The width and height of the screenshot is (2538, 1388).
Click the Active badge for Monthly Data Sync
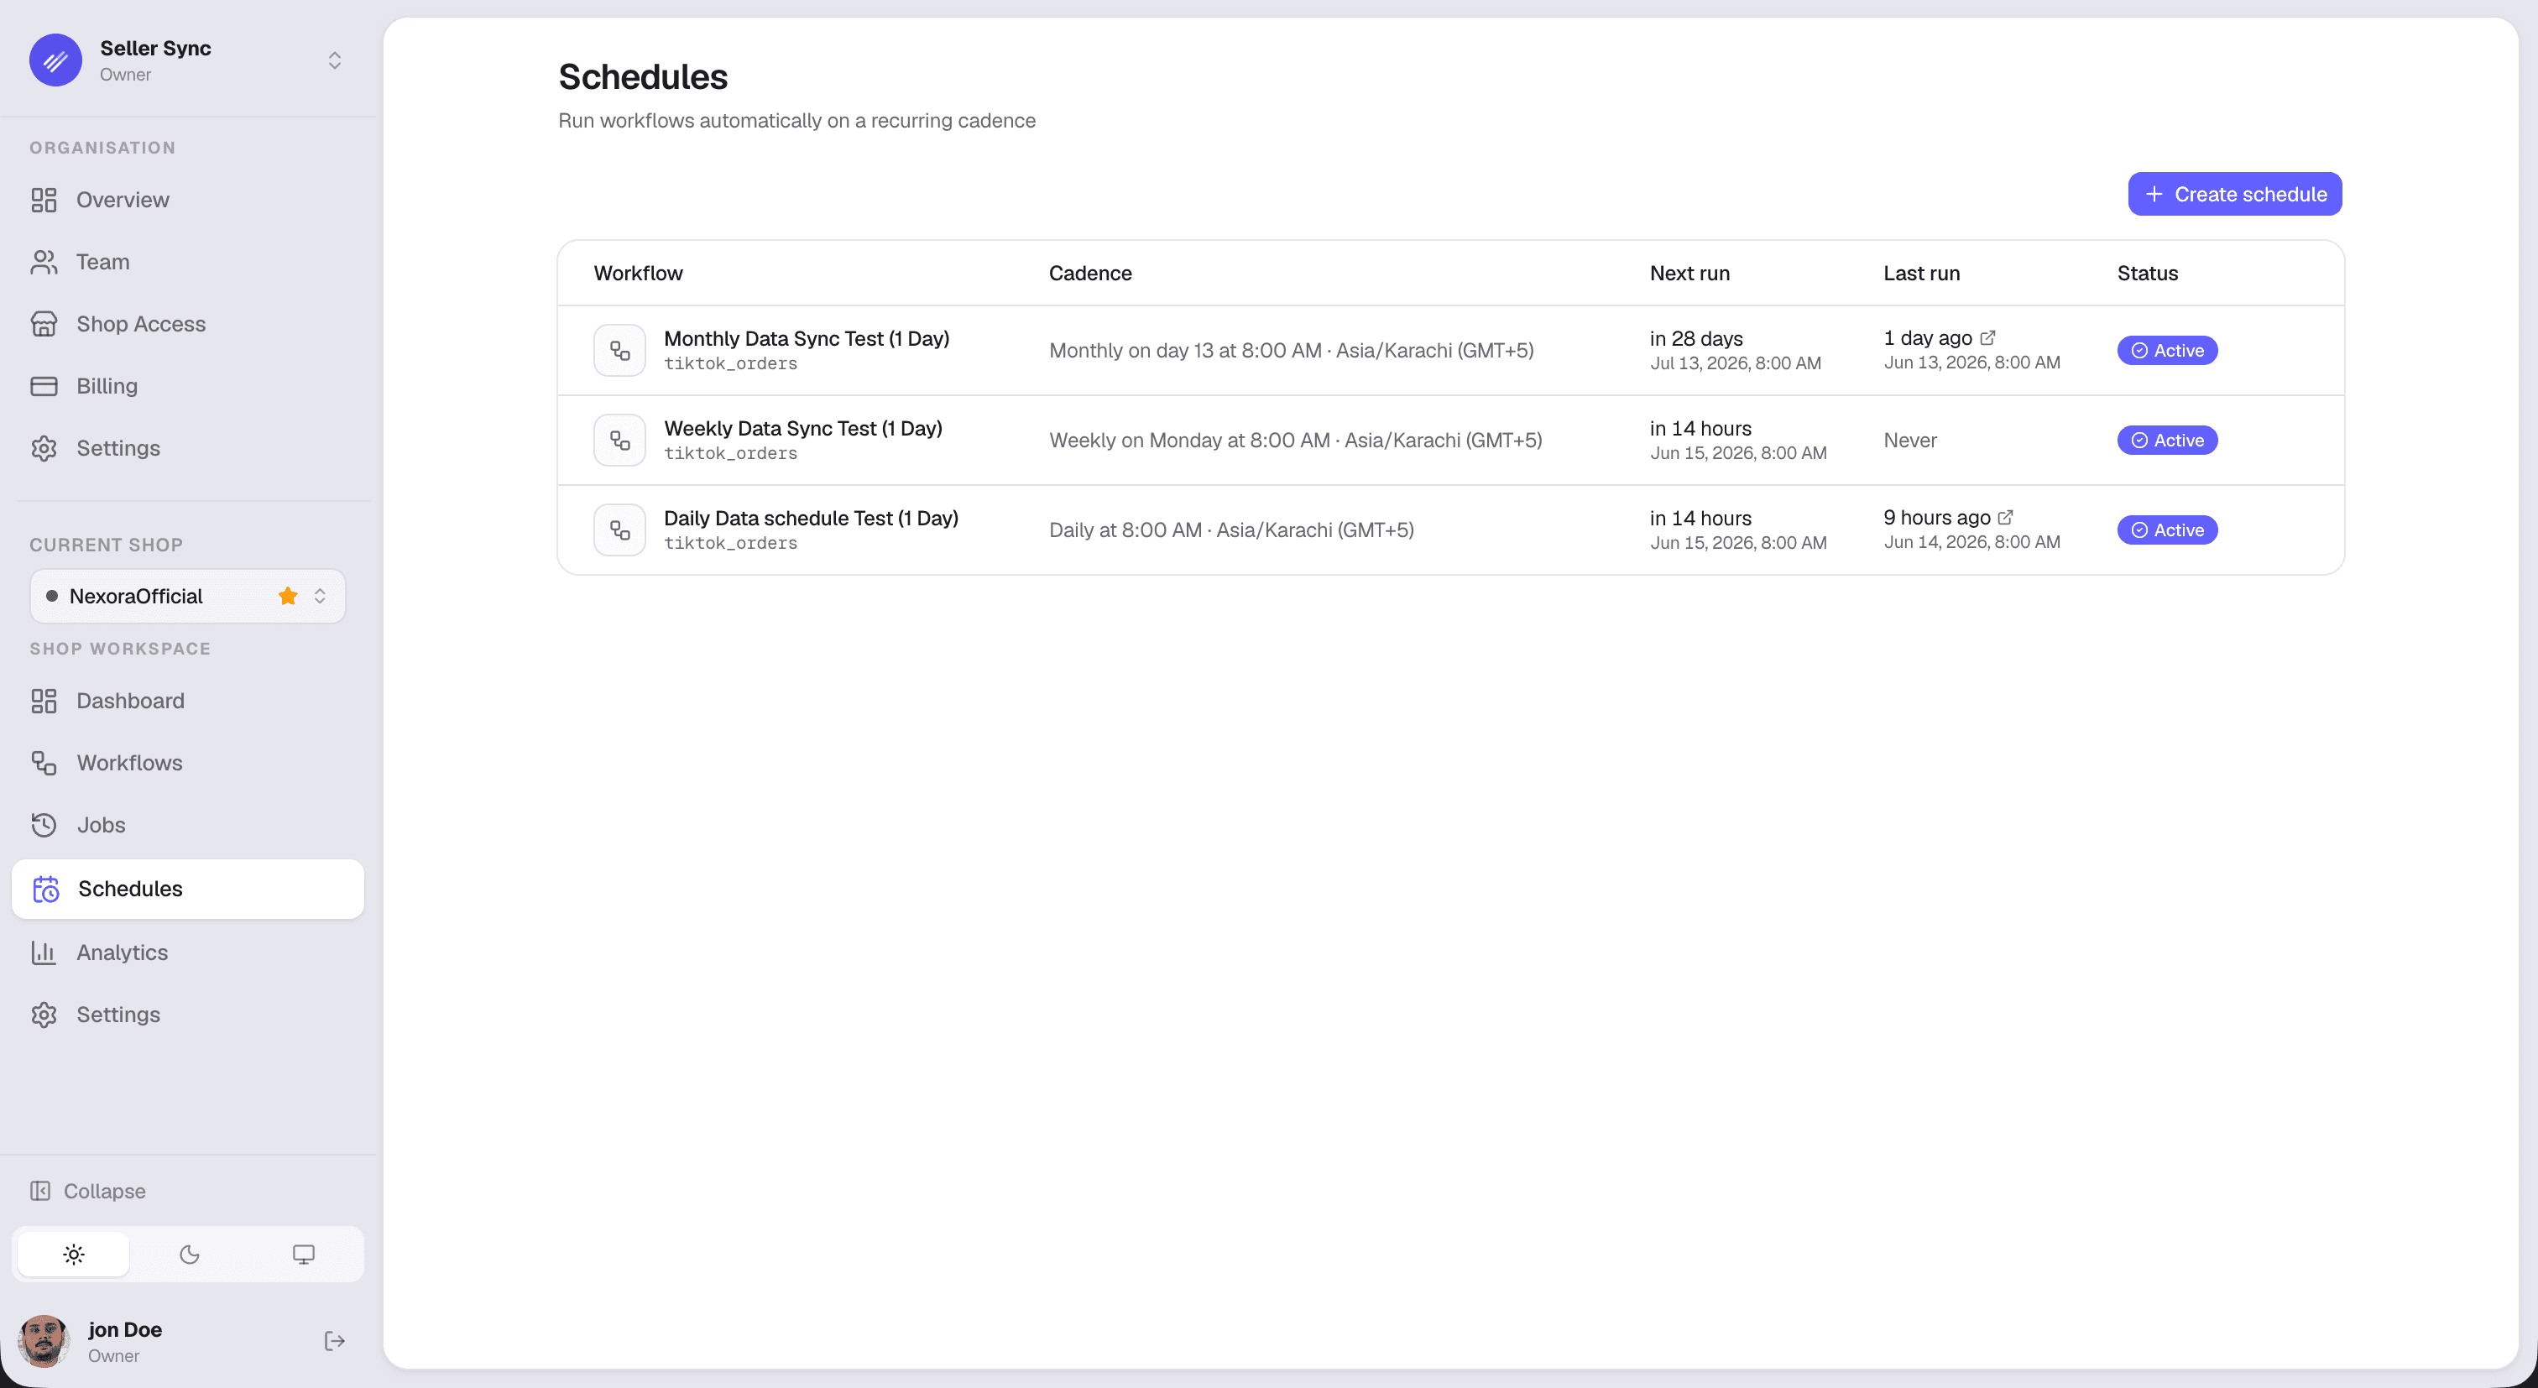pyautogui.click(x=2168, y=351)
